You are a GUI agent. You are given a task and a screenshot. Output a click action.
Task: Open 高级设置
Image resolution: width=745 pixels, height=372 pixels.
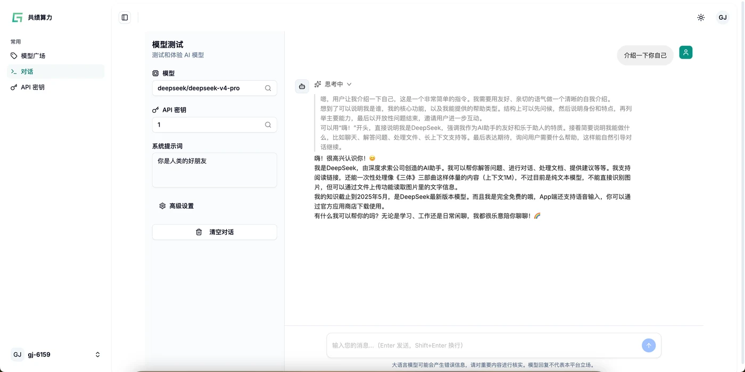177,206
